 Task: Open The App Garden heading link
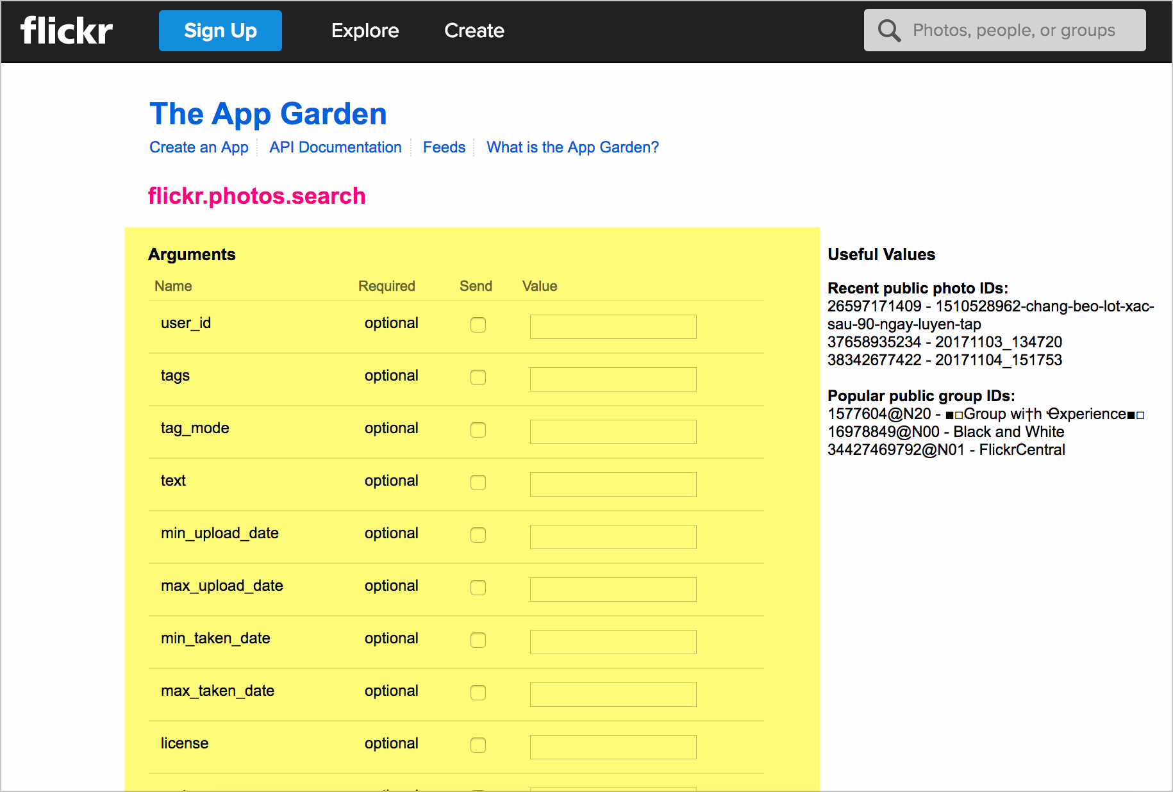(268, 114)
